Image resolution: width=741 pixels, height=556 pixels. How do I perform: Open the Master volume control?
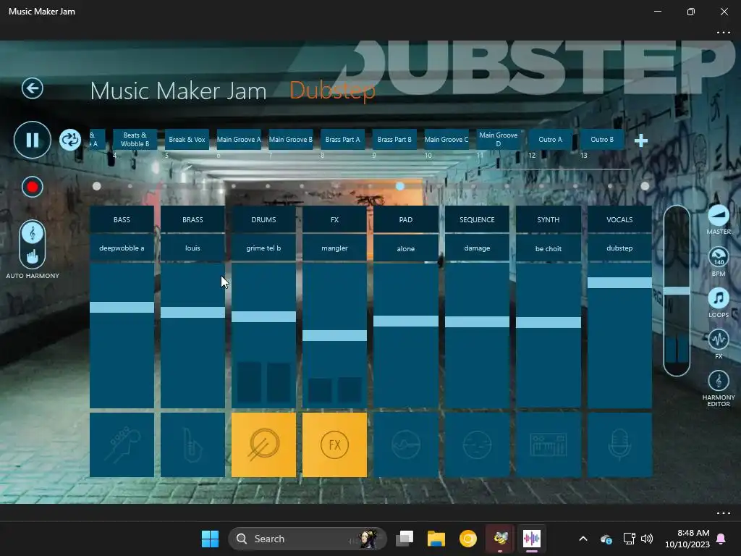[x=719, y=220]
